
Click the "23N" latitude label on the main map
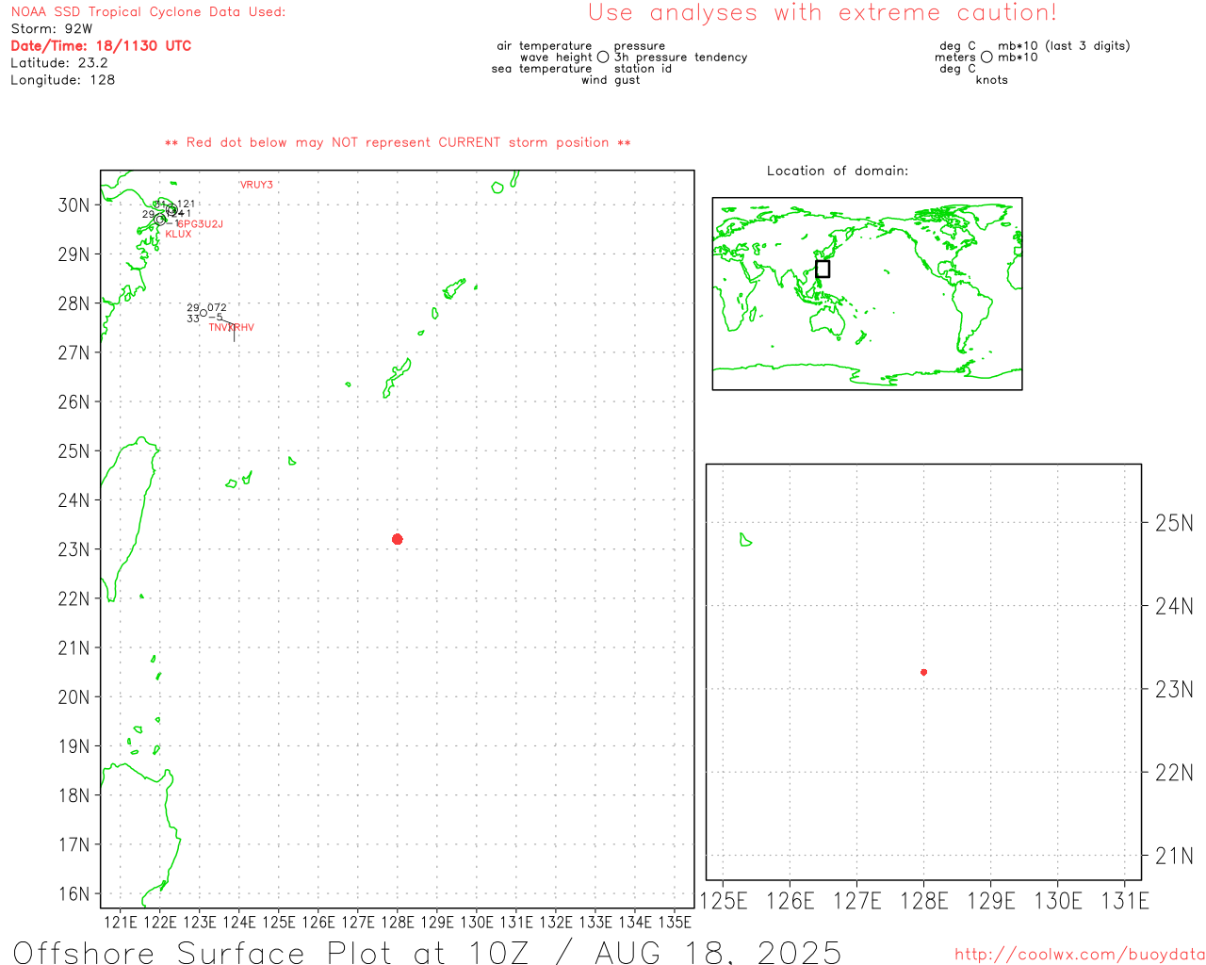pyautogui.click(x=73, y=549)
